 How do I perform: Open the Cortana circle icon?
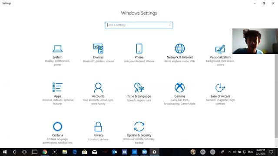pos(57,127)
